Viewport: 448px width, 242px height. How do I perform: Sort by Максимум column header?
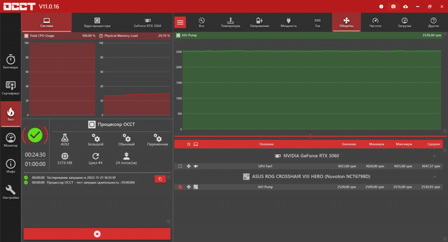404,144
